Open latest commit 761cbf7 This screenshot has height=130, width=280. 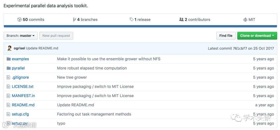(240, 48)
